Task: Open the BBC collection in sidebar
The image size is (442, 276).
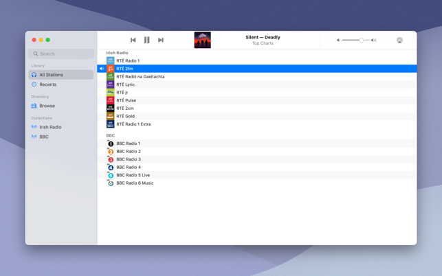Action: 61,137
